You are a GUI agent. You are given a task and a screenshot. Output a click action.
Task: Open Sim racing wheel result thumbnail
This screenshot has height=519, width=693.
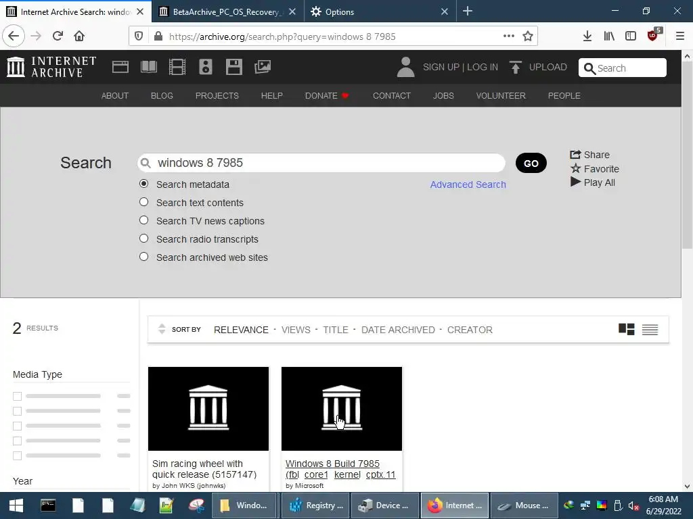[208, 409]
